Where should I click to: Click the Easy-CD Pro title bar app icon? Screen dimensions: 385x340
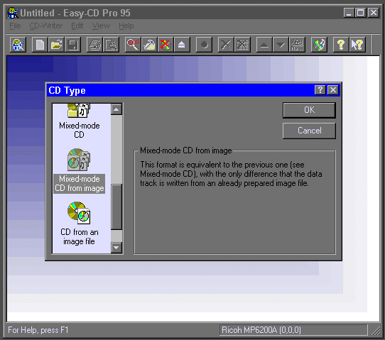tap(13, 13)
